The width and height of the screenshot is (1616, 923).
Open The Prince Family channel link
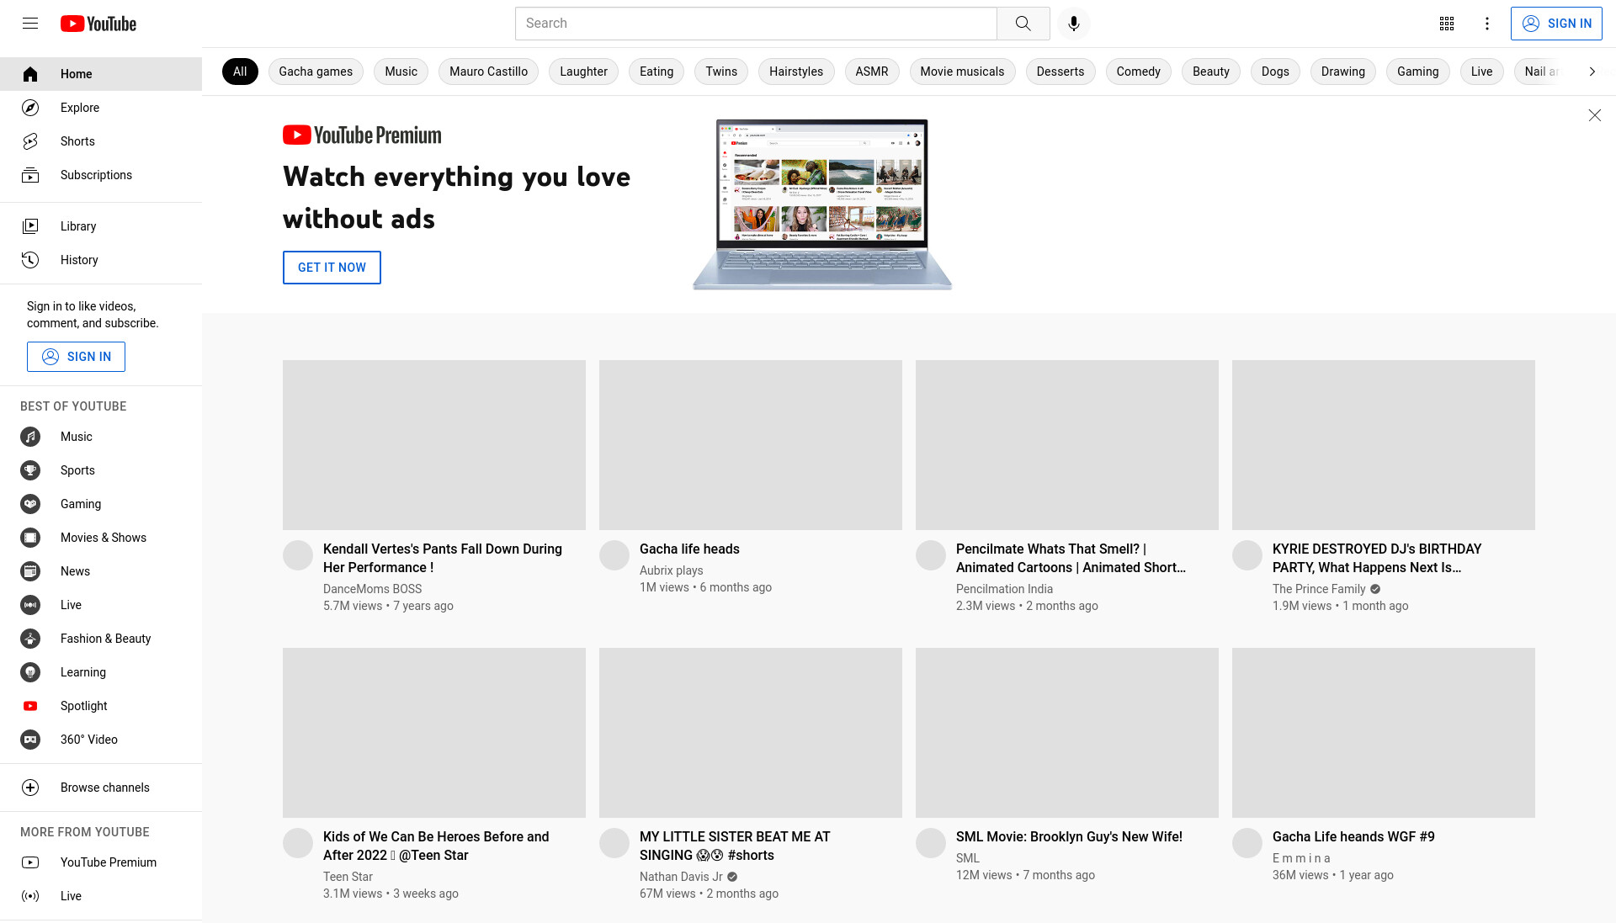coord(1319,589)
